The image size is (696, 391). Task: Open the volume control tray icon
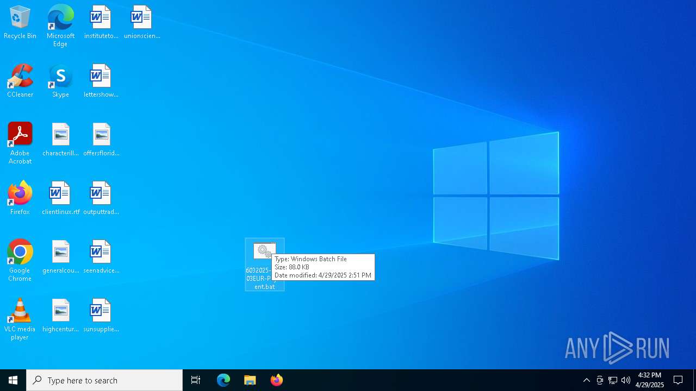(x=626, y=380)
